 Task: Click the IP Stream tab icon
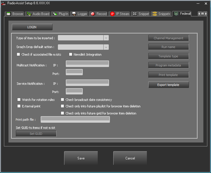[112, 14]
